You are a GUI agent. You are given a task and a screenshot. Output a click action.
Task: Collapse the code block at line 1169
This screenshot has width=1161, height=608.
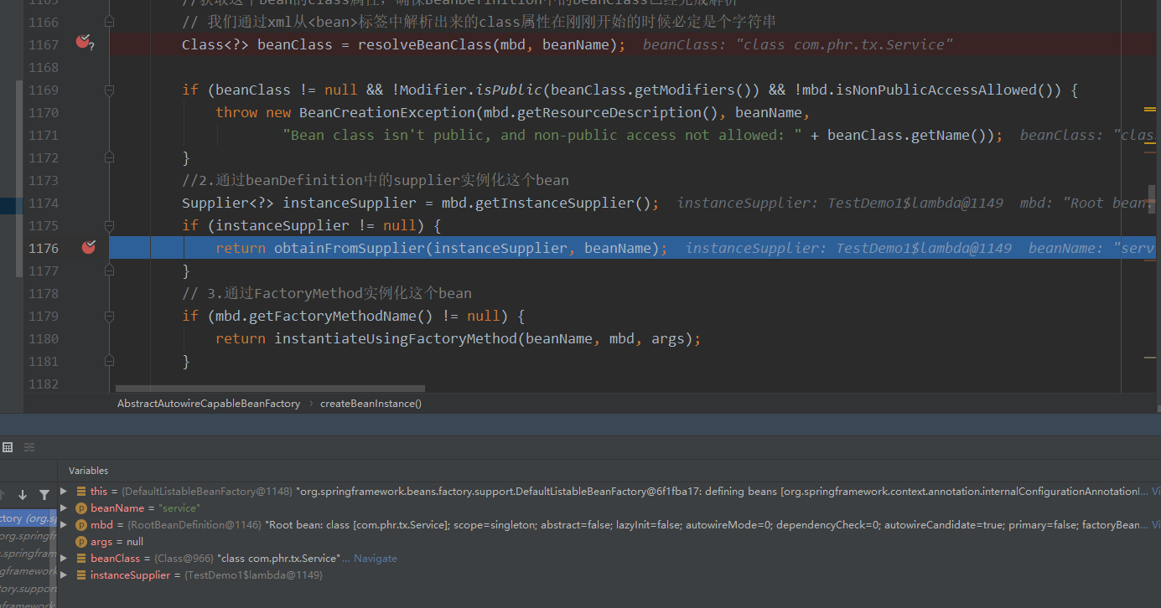(x=109, y=90)
